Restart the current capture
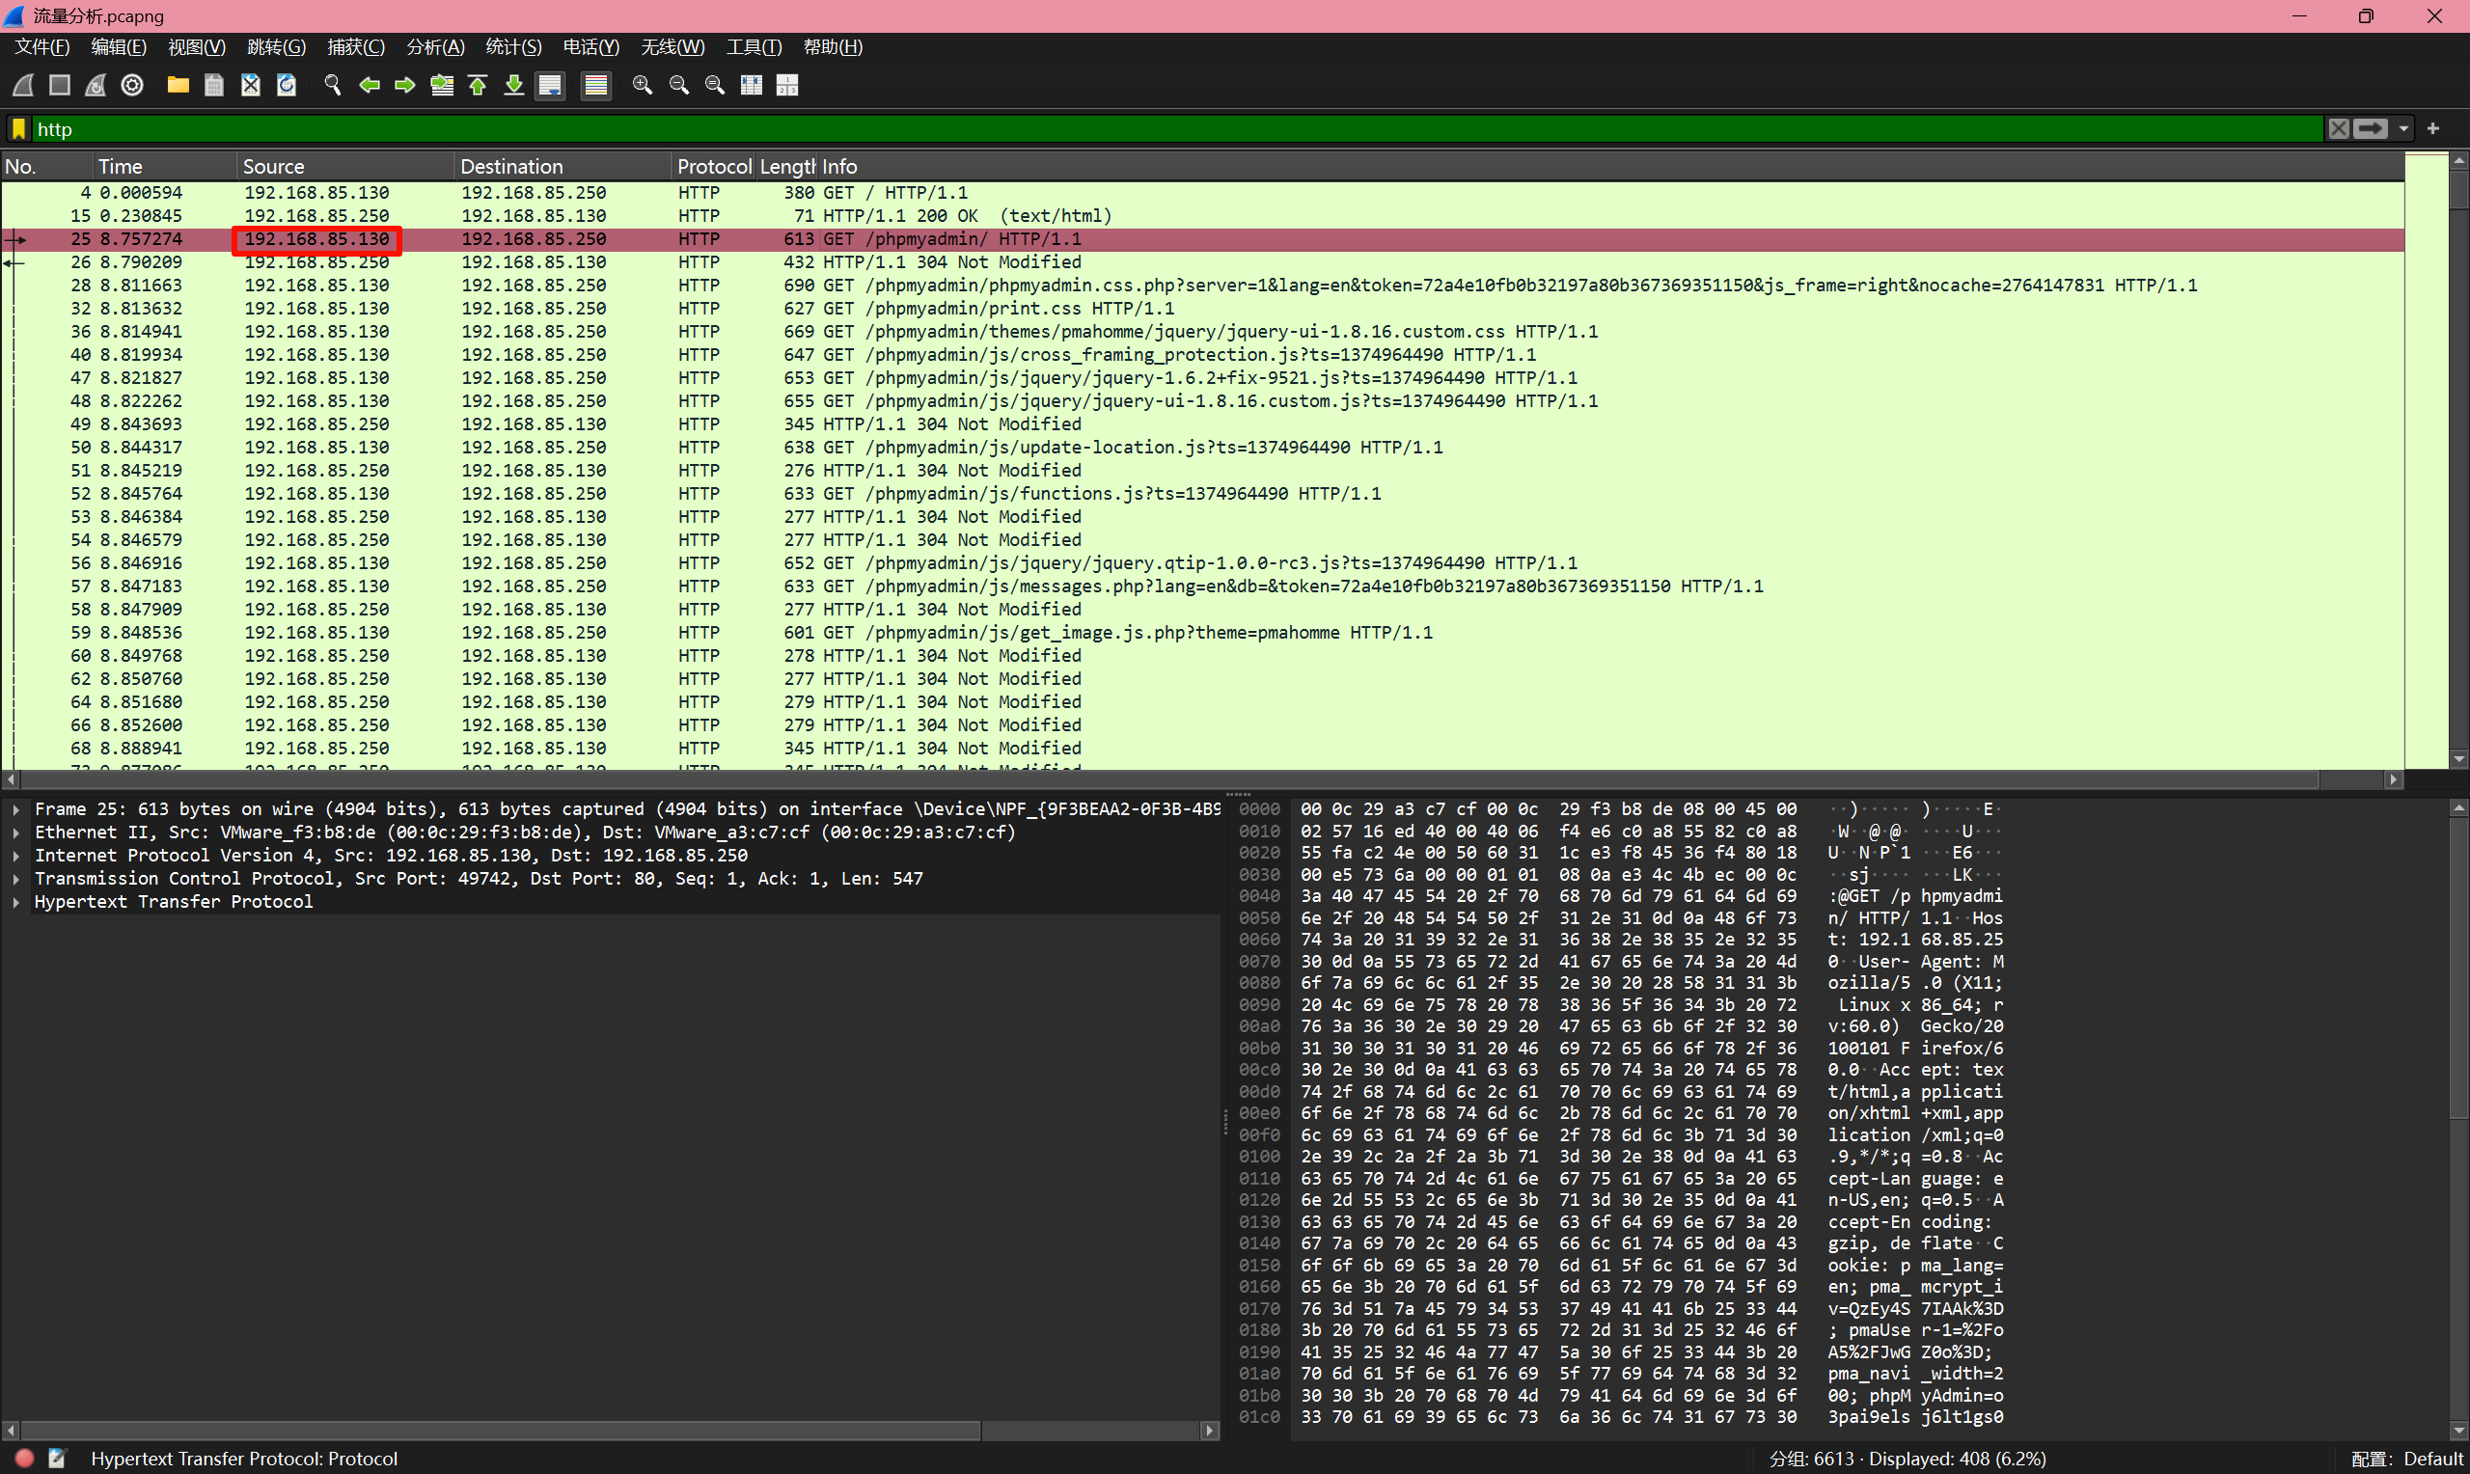 click(x=96, y=86)
